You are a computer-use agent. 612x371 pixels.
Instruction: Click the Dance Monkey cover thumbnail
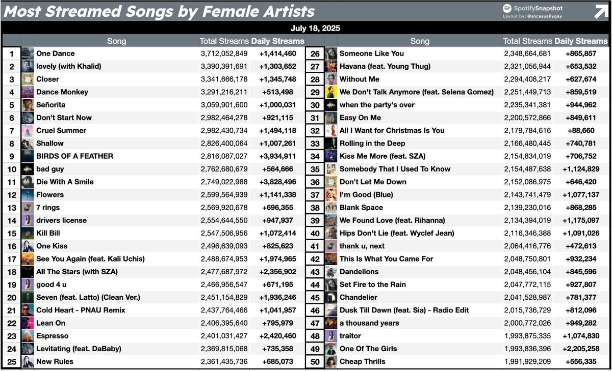(x=28, y=92)
